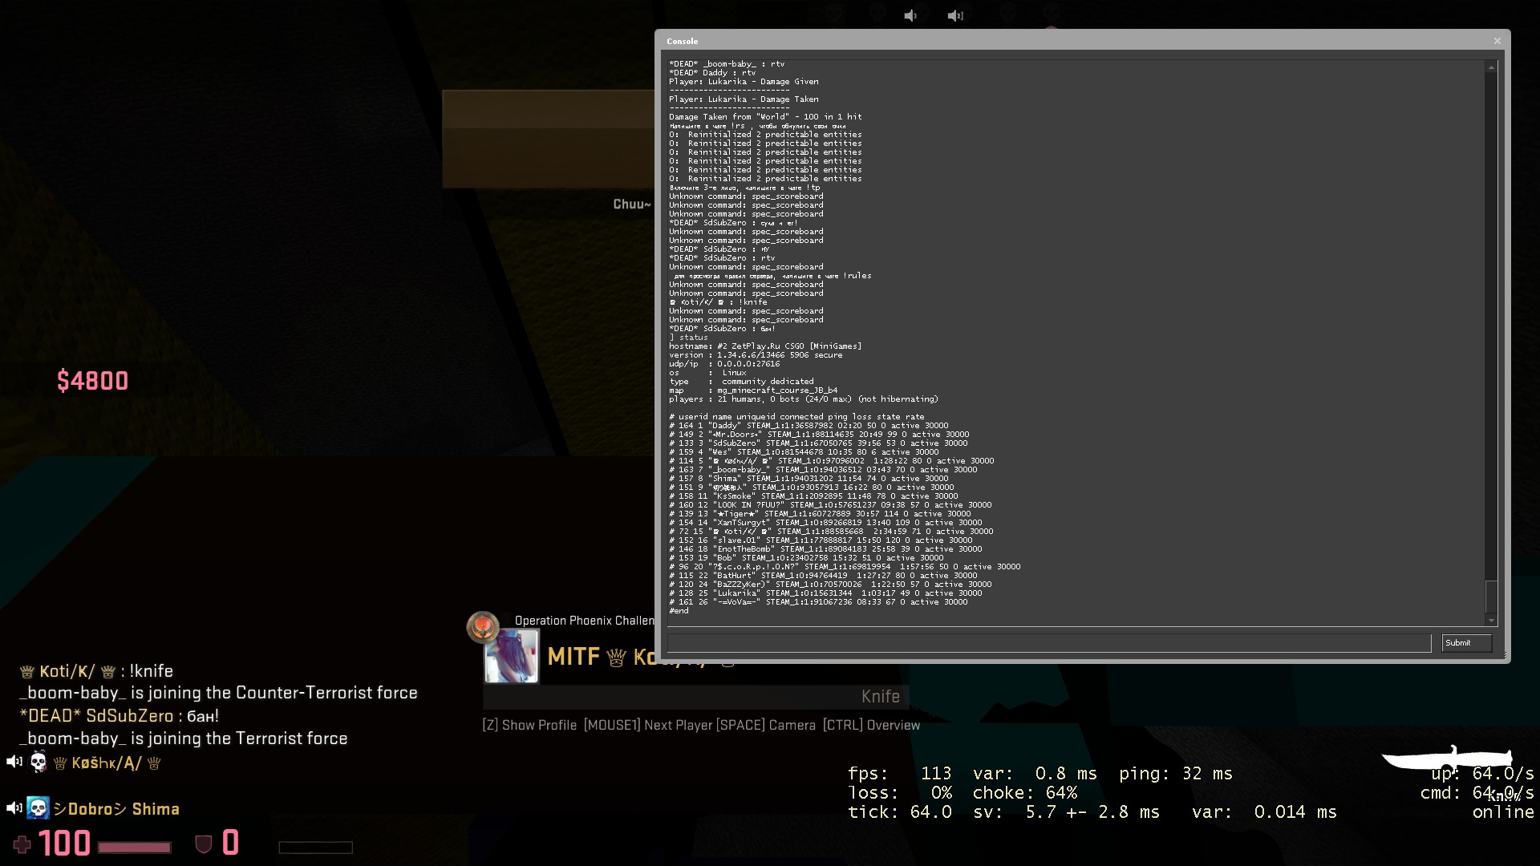Image resolution: width=1540 pixels, height=866 pixels.
Task: Click the Submit button in console
Action: click(1465, 643)
